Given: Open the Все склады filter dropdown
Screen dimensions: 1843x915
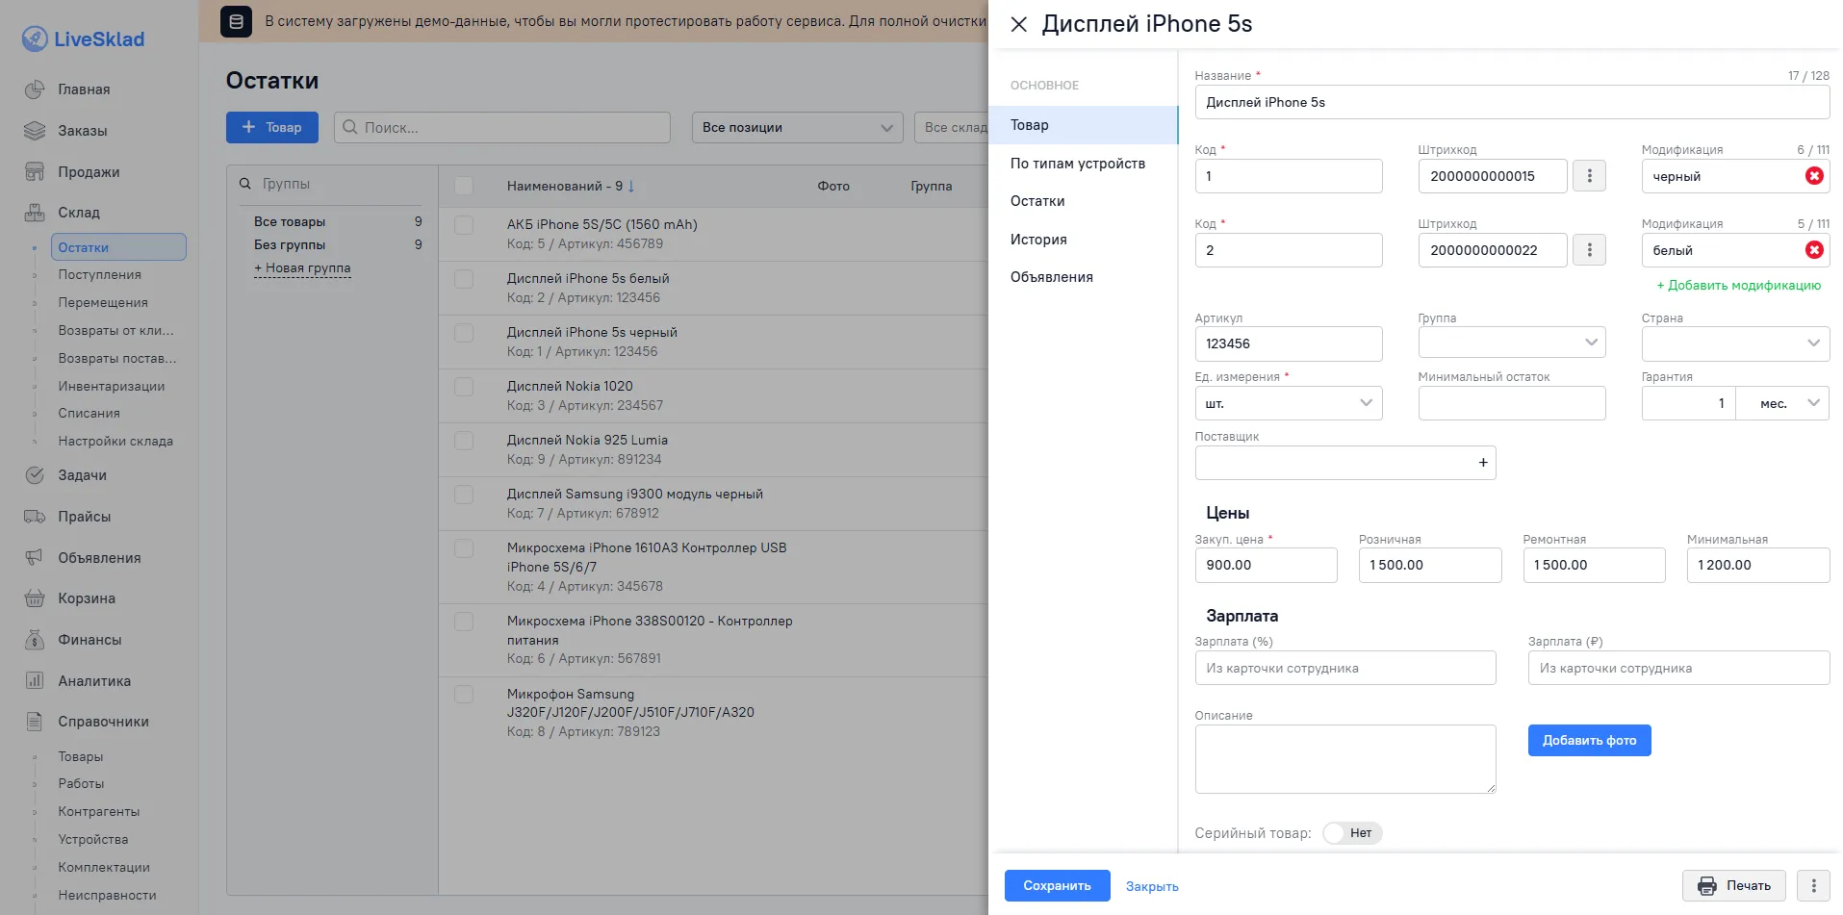Looking at the screenshot, I should pyautogui.click(x=951, y=127).
